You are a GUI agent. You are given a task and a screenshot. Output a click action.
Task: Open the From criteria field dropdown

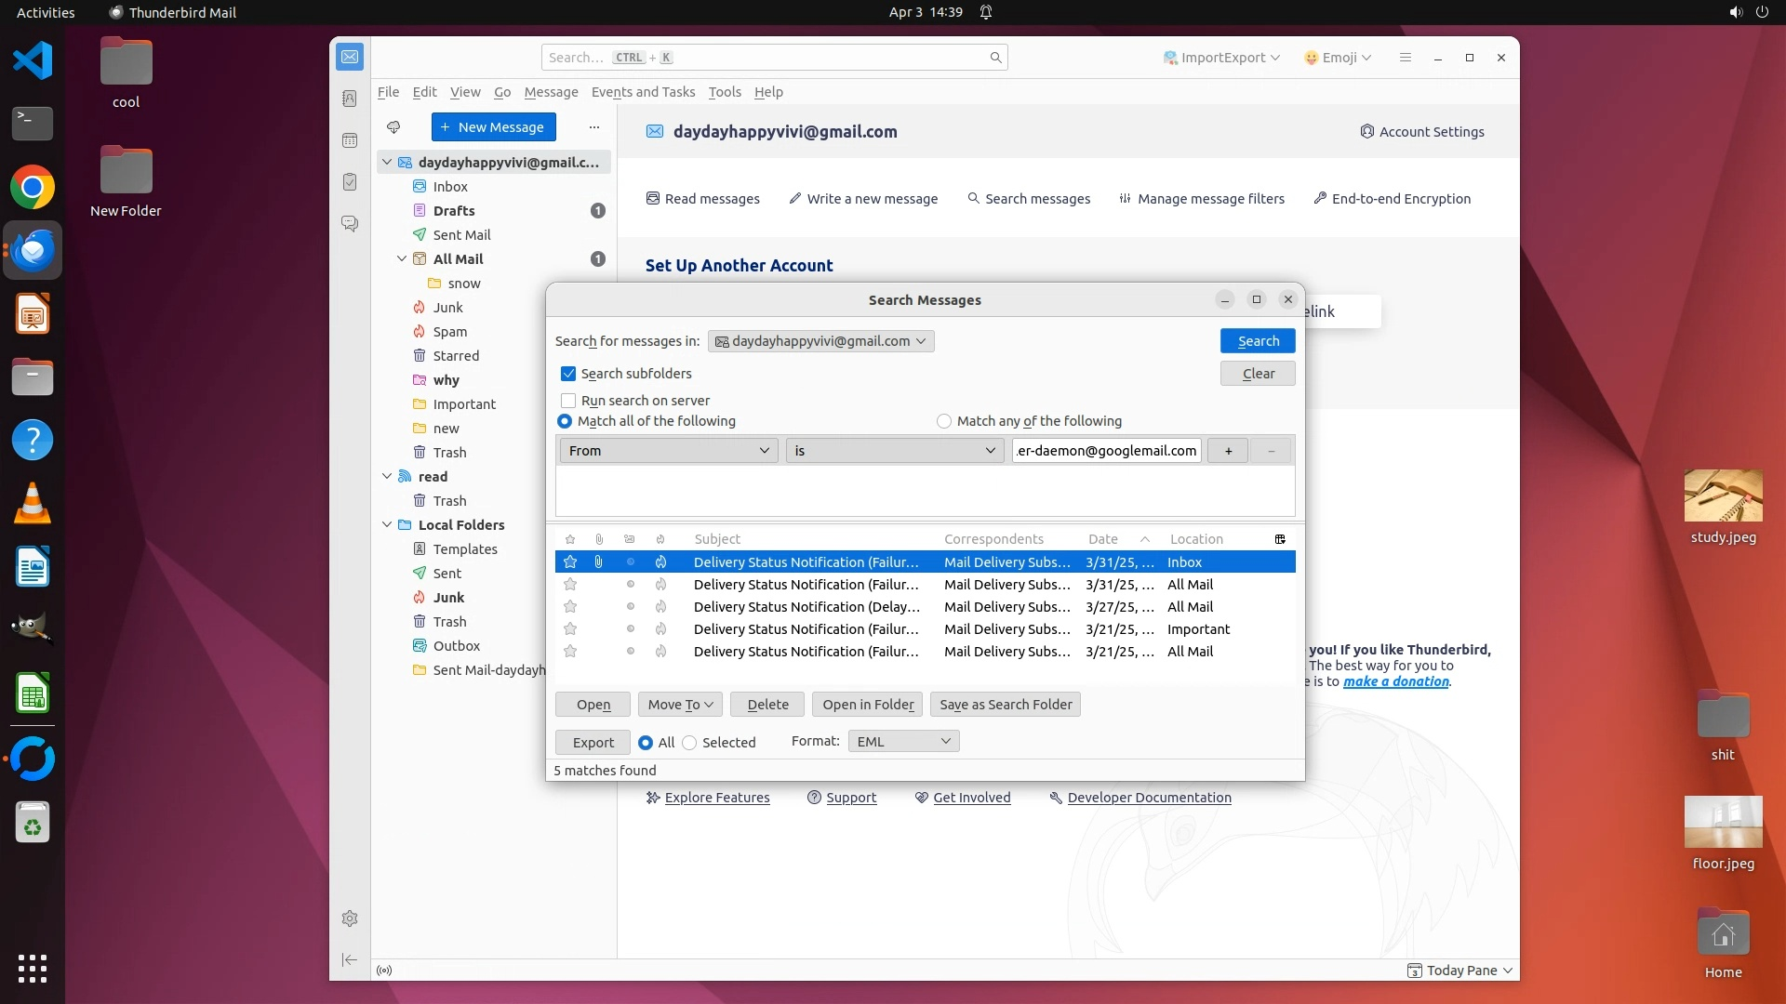point(668,451)
